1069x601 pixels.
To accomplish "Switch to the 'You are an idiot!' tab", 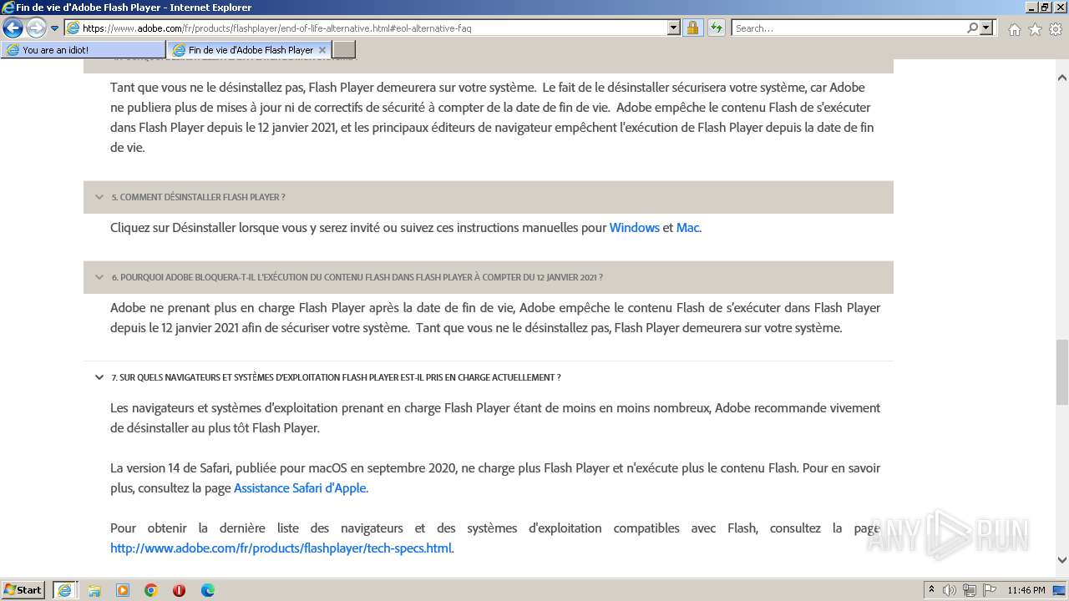I will [x=84, y=50].
